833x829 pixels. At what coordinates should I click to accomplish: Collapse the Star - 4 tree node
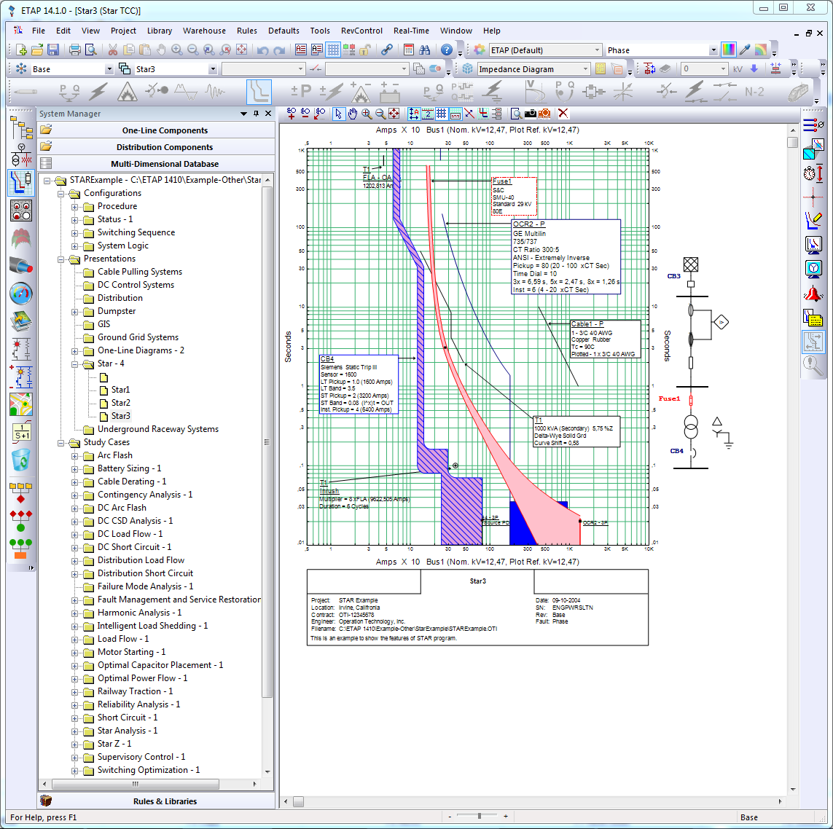[75, 364]
